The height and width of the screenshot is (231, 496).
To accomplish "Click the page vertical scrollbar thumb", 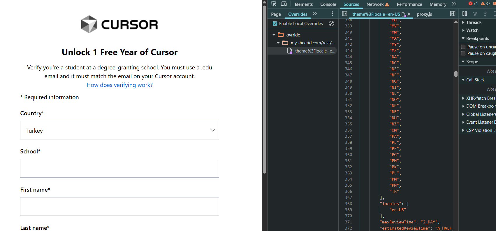I will tap(265, 90).
